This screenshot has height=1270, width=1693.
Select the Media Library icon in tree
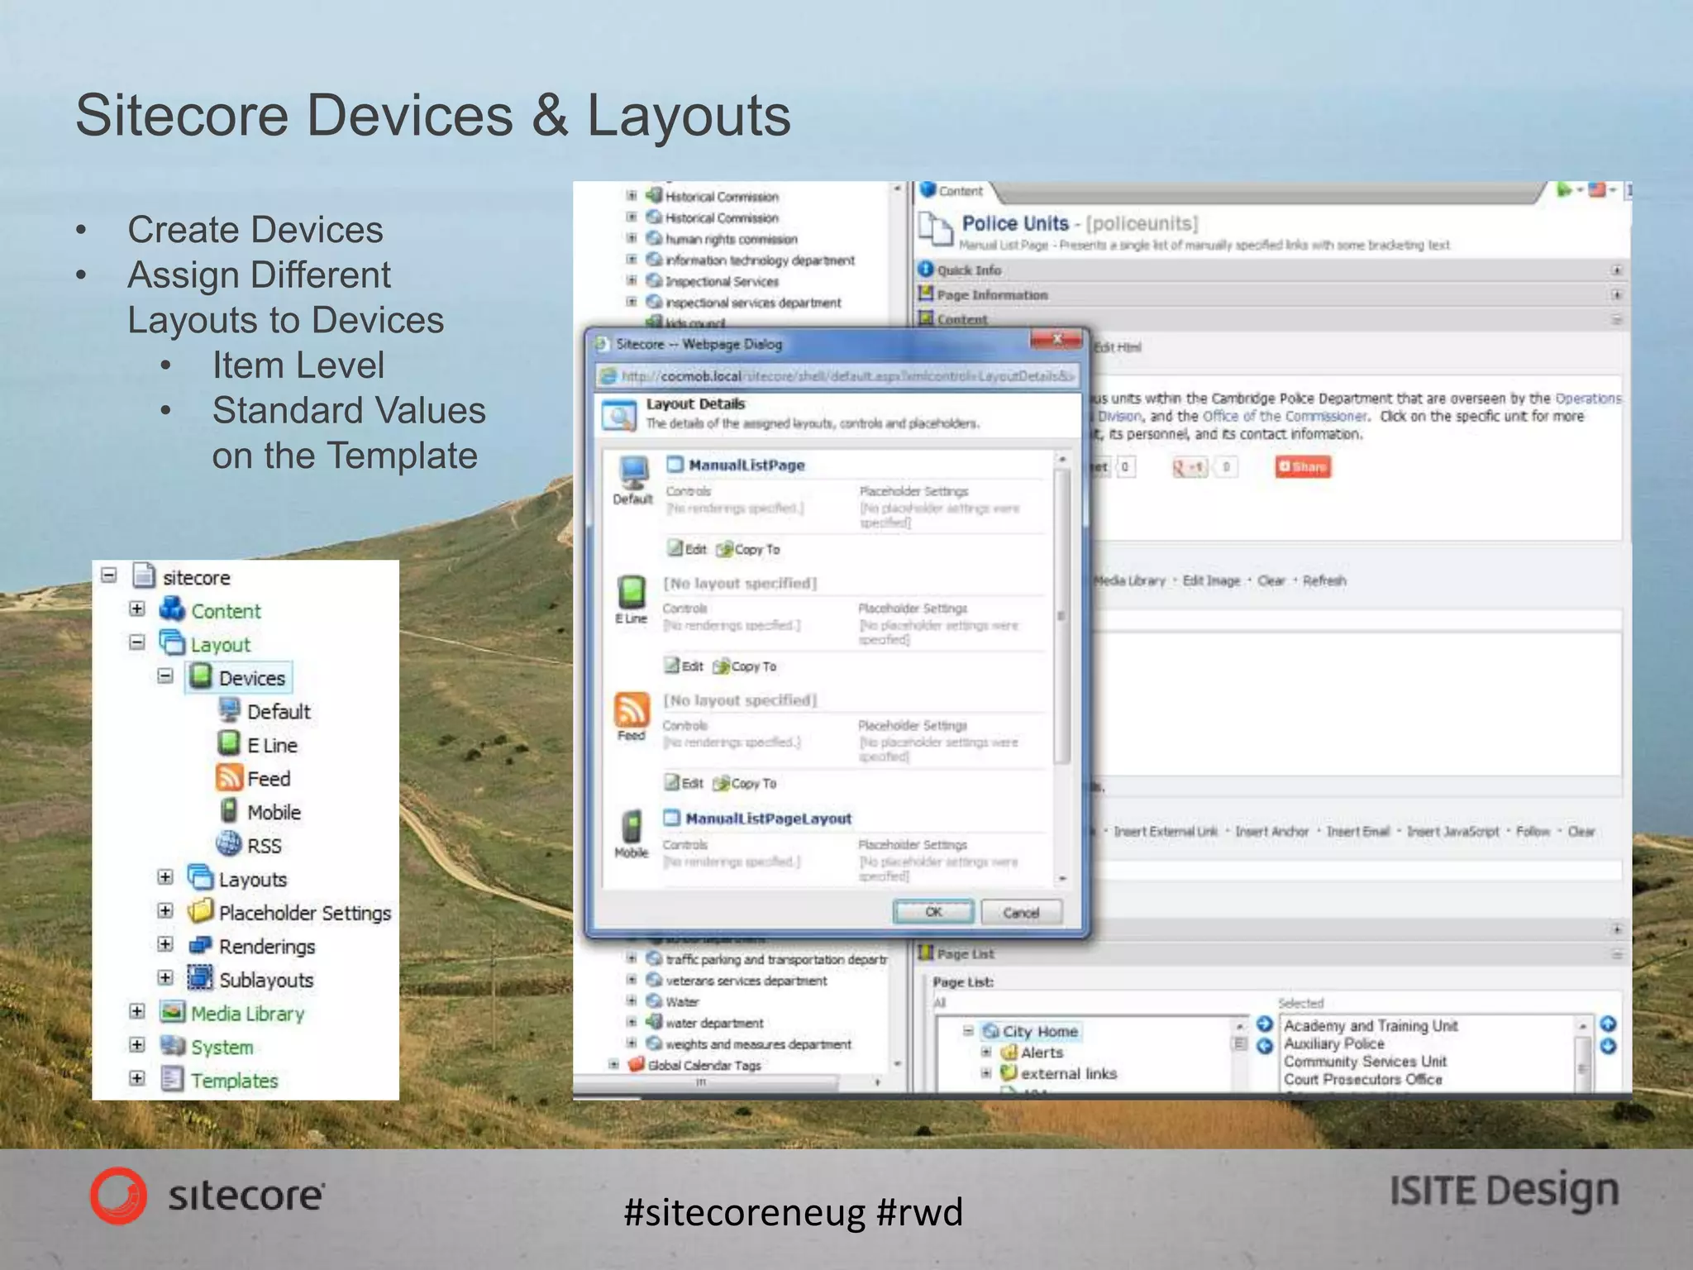tap(173, 1012)
